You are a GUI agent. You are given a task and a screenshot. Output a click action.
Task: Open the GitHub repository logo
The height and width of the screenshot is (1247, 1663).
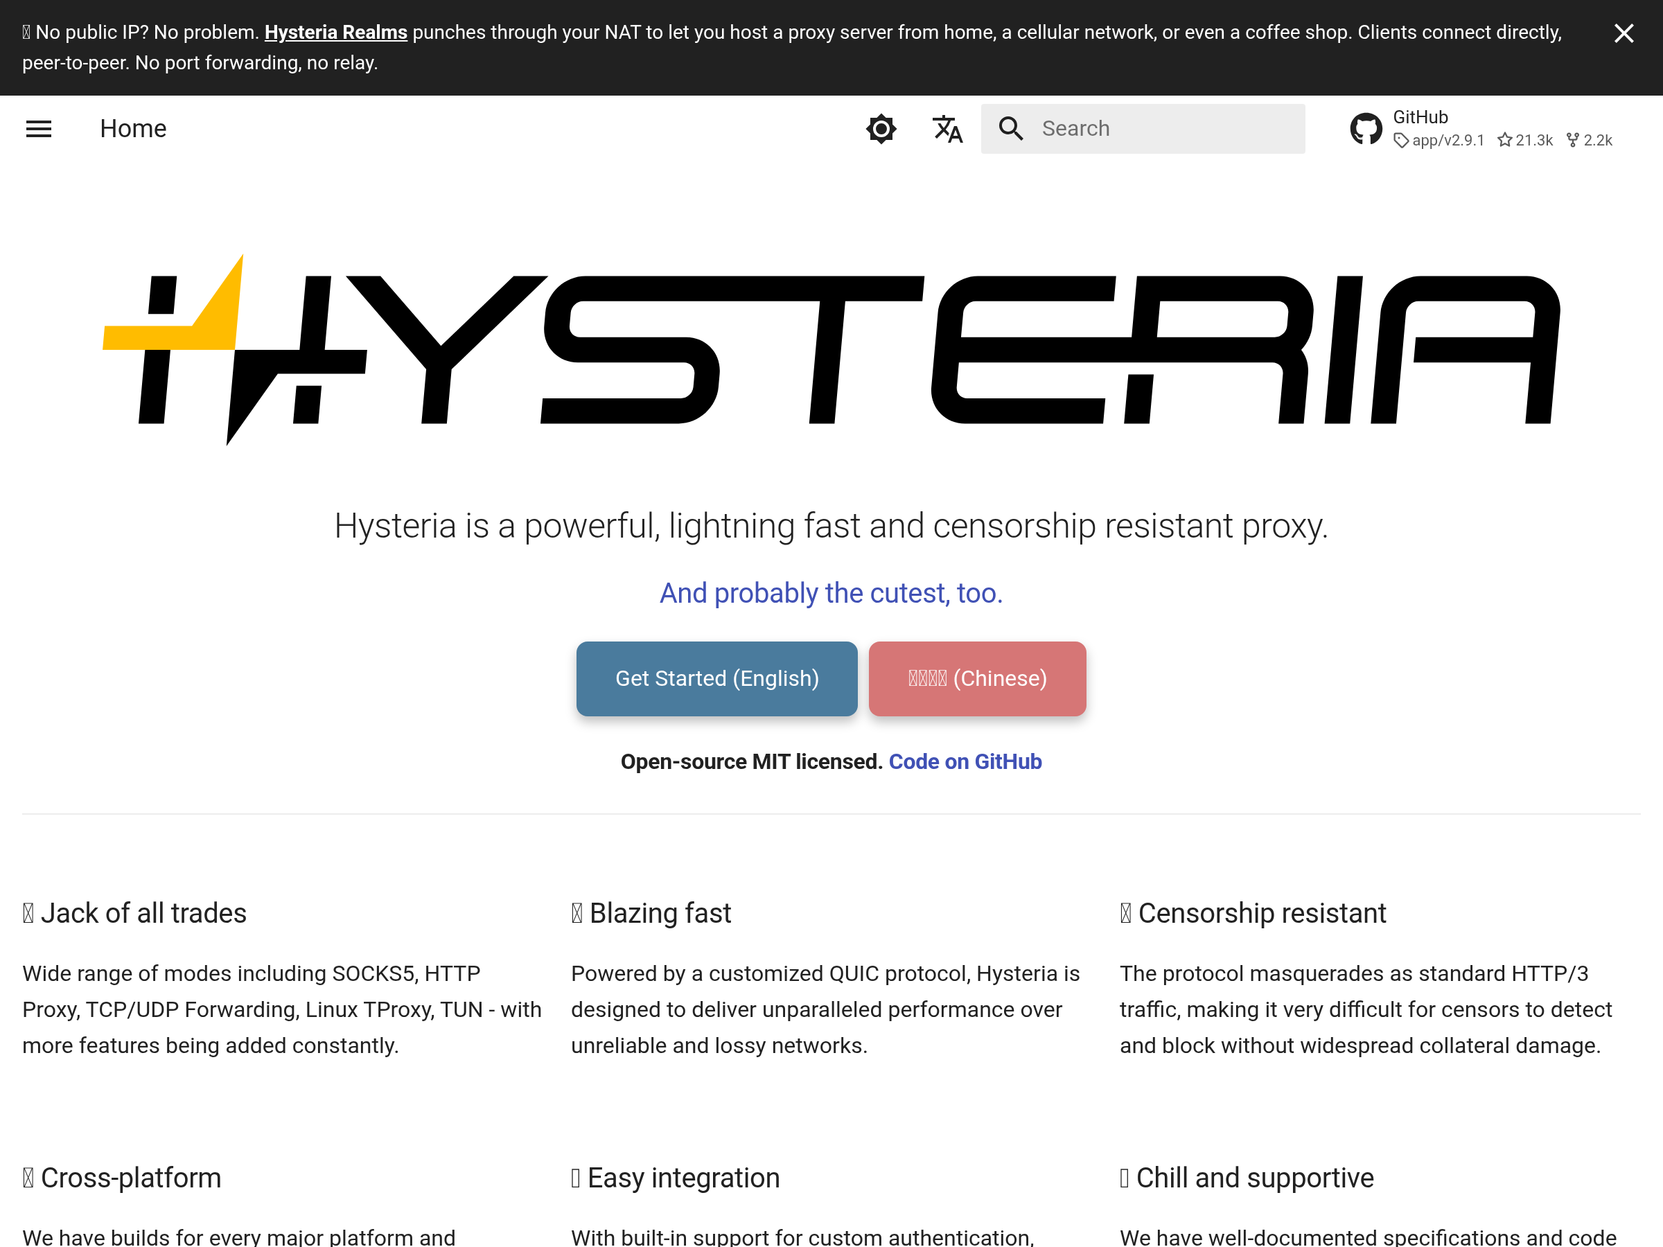[1365, 129]
